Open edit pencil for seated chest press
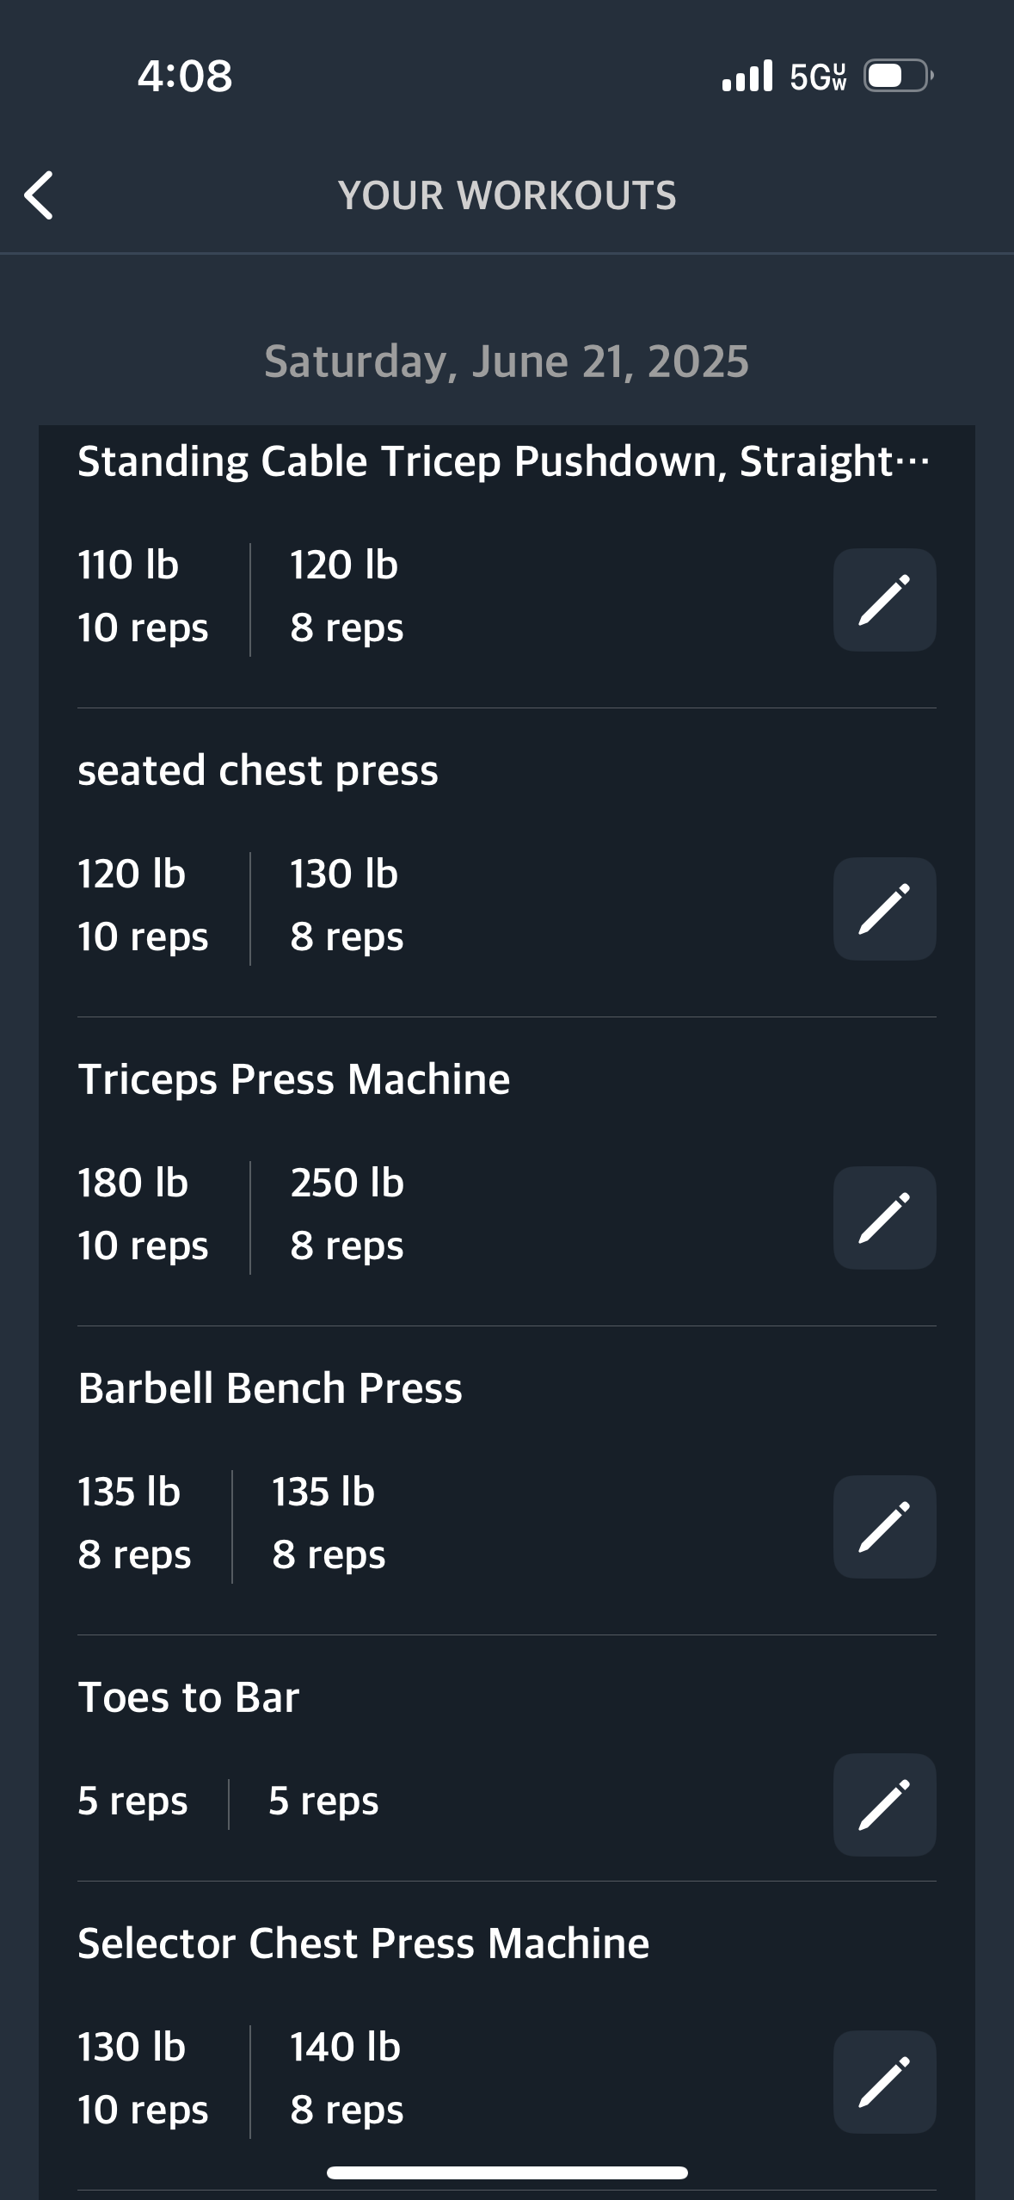 point(884,909)
